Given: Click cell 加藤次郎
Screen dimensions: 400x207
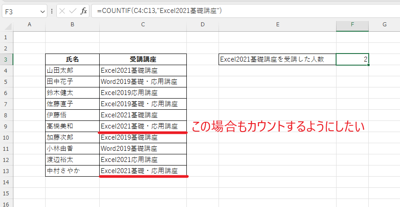Looking at the screenshot, I should (72, 137).
